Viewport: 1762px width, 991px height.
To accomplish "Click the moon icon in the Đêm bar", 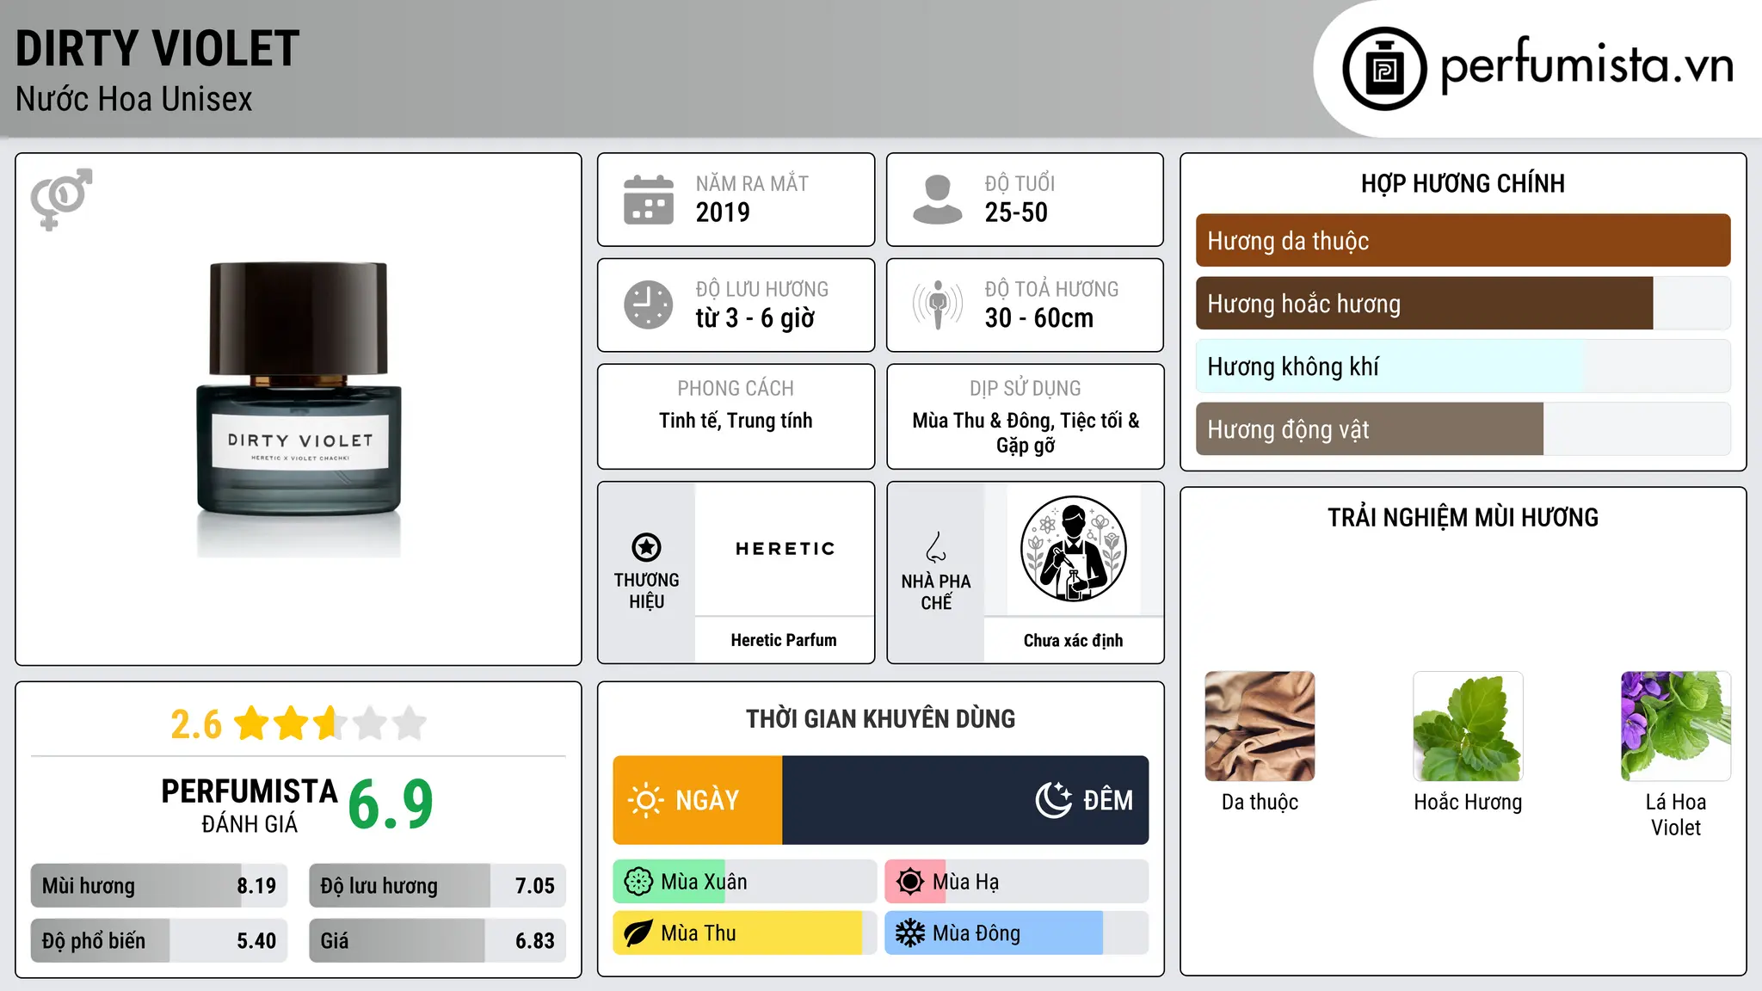I will tap(1054, 800).
